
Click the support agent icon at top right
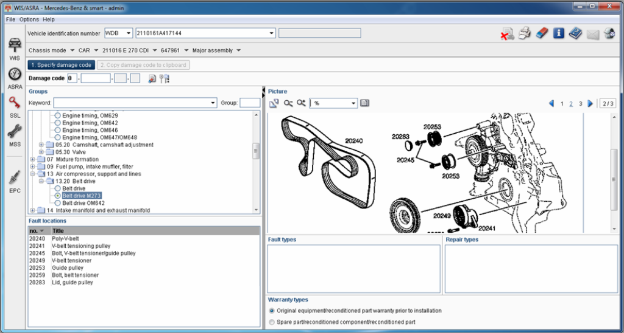point(609,33)
